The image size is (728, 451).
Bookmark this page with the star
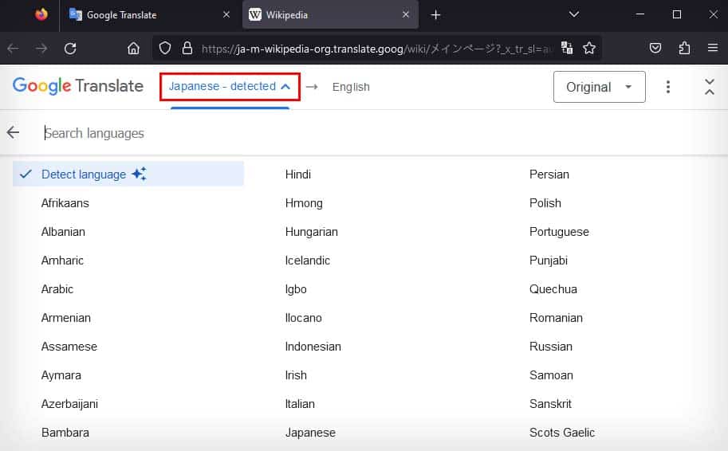[x=589, y=48]
